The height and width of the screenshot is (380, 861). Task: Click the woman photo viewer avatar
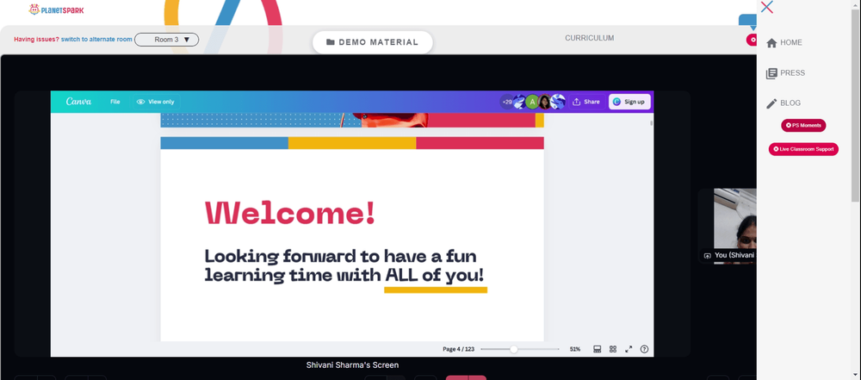click(545, 102)
